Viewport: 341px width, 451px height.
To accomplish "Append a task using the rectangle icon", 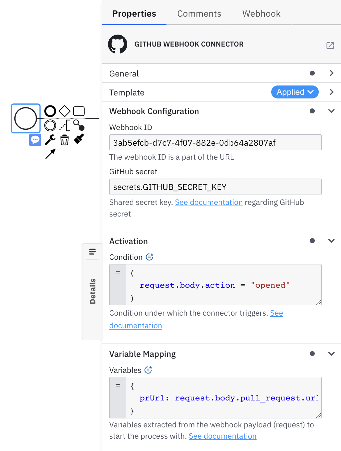I will point(79,111).
